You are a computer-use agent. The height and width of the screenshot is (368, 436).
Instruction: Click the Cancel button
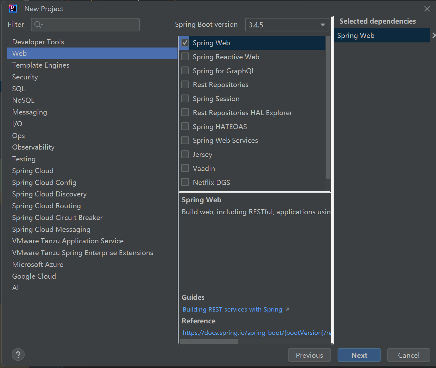pyautogui.click(x=409, y=355)
